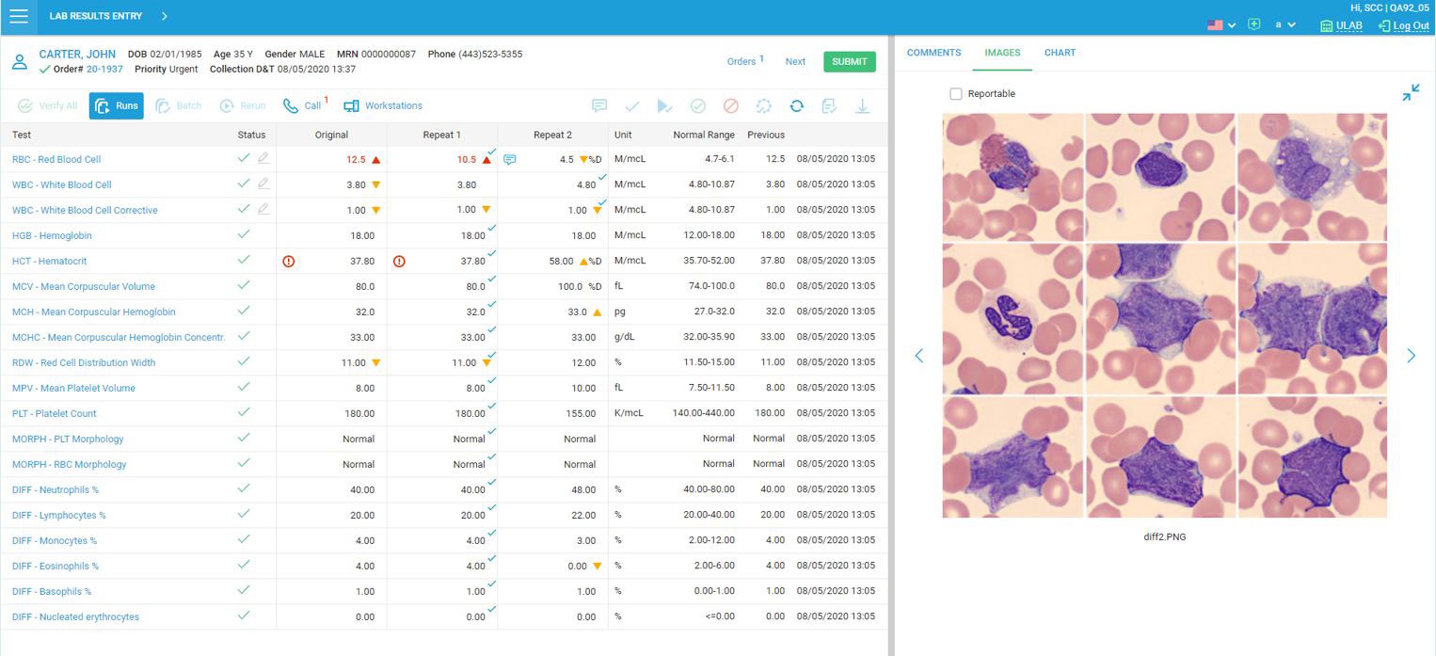
Task: Click the edit pencil on RBC row
Action: click(263, 158)
